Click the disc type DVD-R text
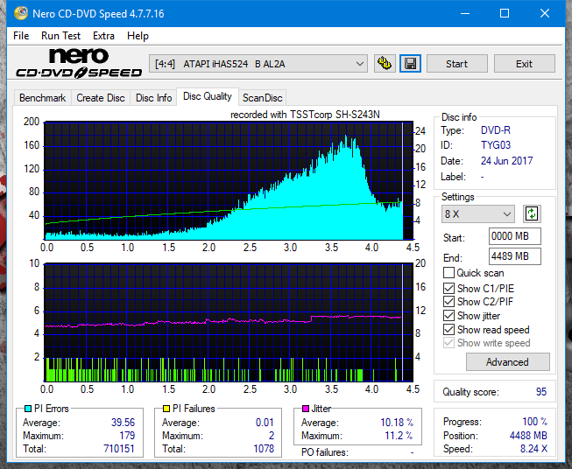Viewport: 572px width, 469px height. pos(496,130)
